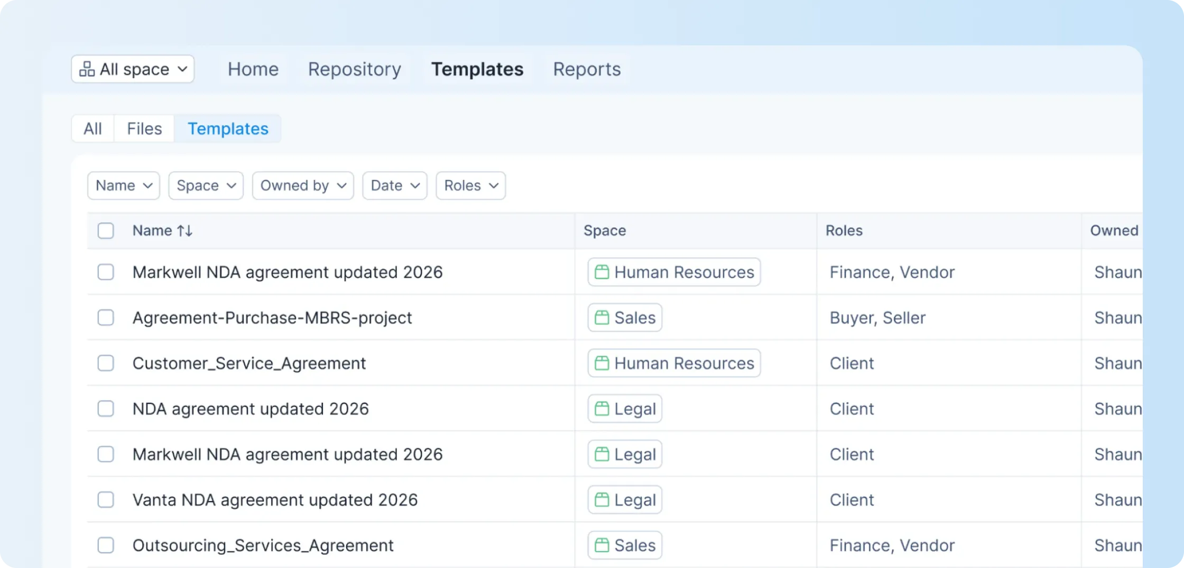Click space icon in Customer_Service_Agreement Human Resources tag
This screenshot has width=1184, height=568.
tap(602, 363)
